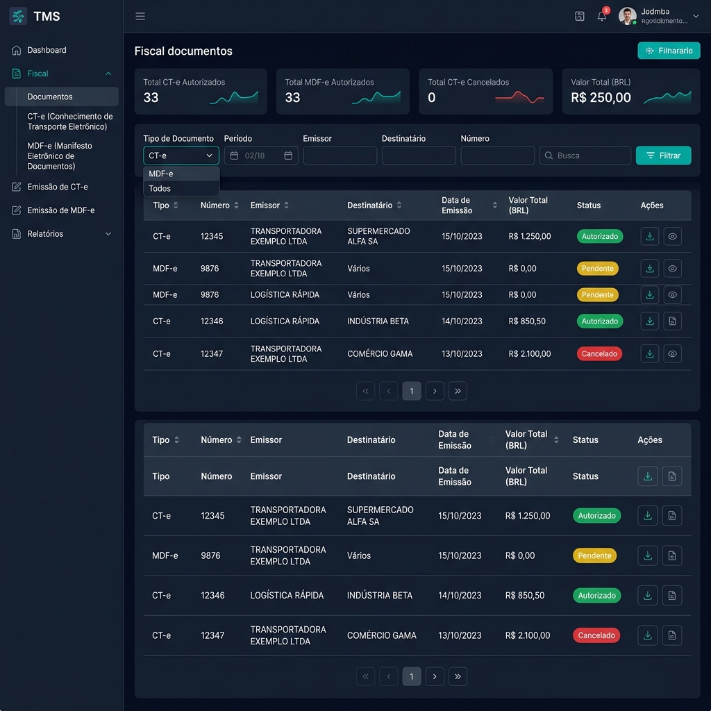Open the Tipo de Documento dropdown
Image resolution: width=711 pixels, height=711 pixels.
point(181,156)
